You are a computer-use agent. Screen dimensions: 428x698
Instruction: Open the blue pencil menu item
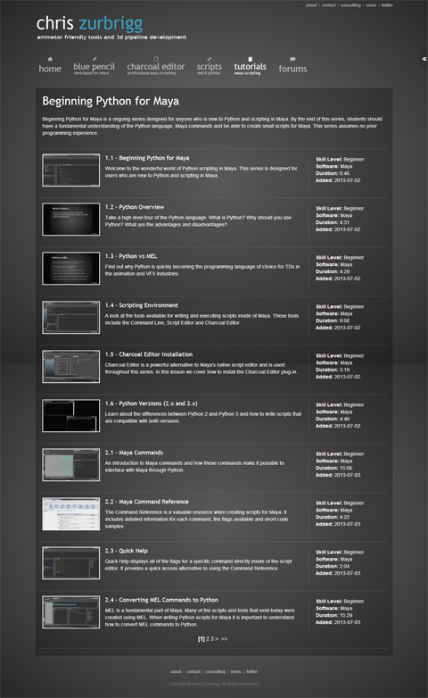[x=94, y=68]
